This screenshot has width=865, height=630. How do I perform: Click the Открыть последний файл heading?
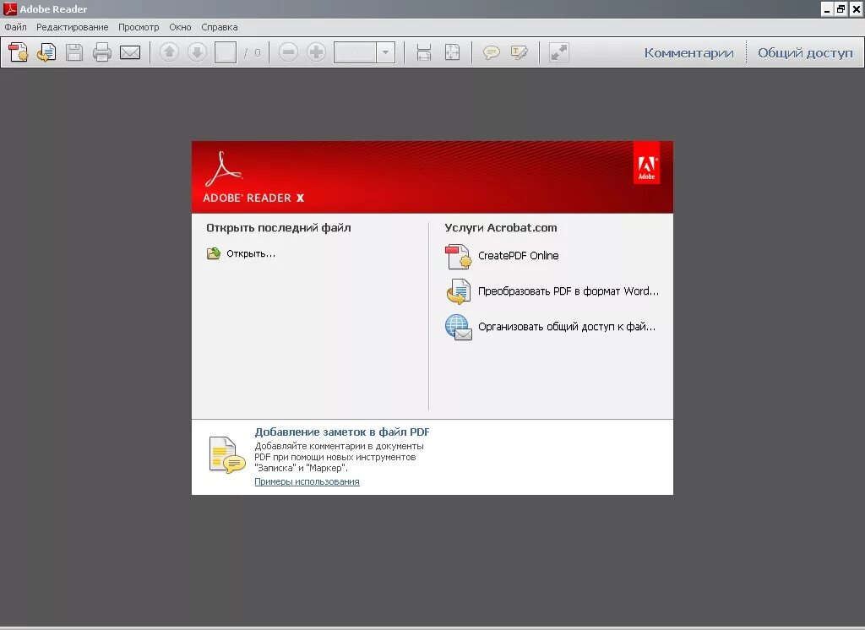pos(279,228)
